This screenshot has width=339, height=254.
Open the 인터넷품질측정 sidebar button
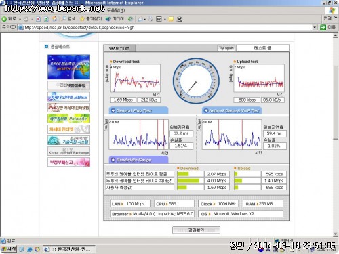coord(68,85)
